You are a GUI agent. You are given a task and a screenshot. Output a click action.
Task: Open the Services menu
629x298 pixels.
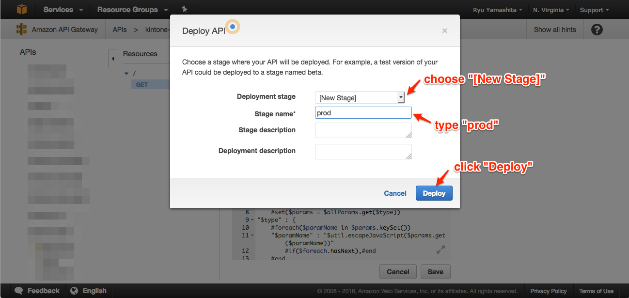pyautogui.click(x=63, y=10)
